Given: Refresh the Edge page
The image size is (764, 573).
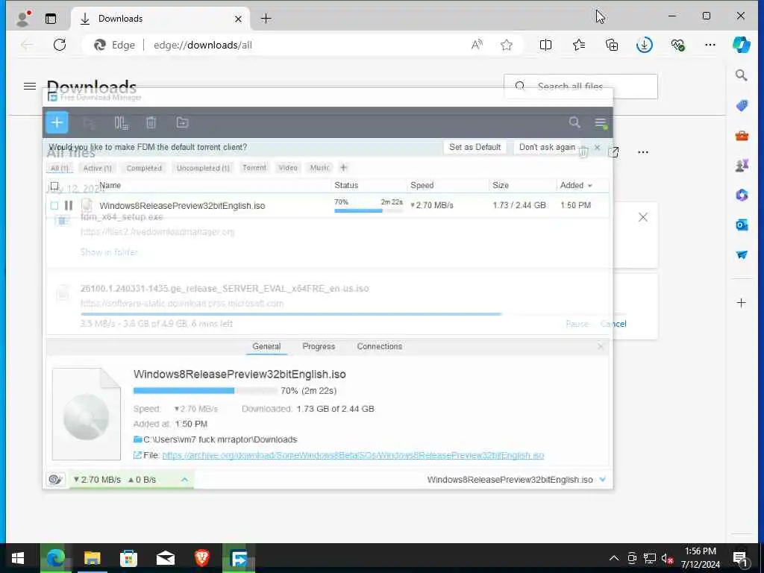Looking at the screenshot, I should [60, 45].
